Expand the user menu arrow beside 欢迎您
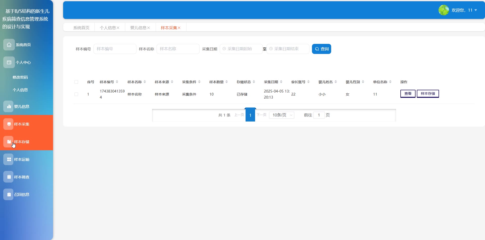The width and height of the screenshot is (485, 240). [476, 10]
